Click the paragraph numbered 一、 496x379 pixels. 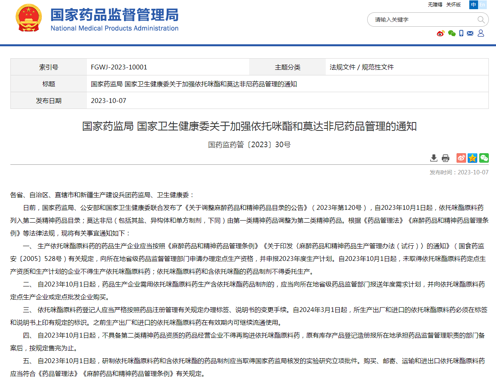pyautogui.click(x=248, y=259)
